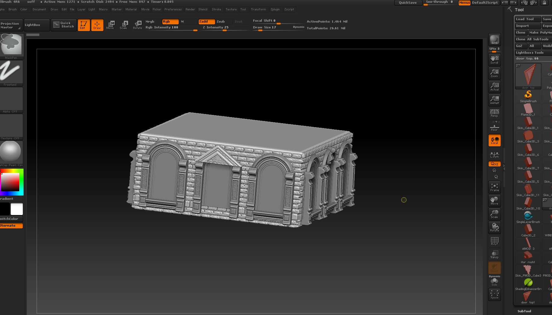Click the Actual size icon

[494, 86]
